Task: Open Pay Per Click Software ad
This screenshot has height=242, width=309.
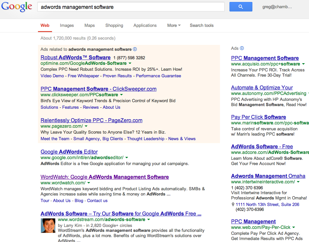Action: pyautogui.click(x=259, y=117)
